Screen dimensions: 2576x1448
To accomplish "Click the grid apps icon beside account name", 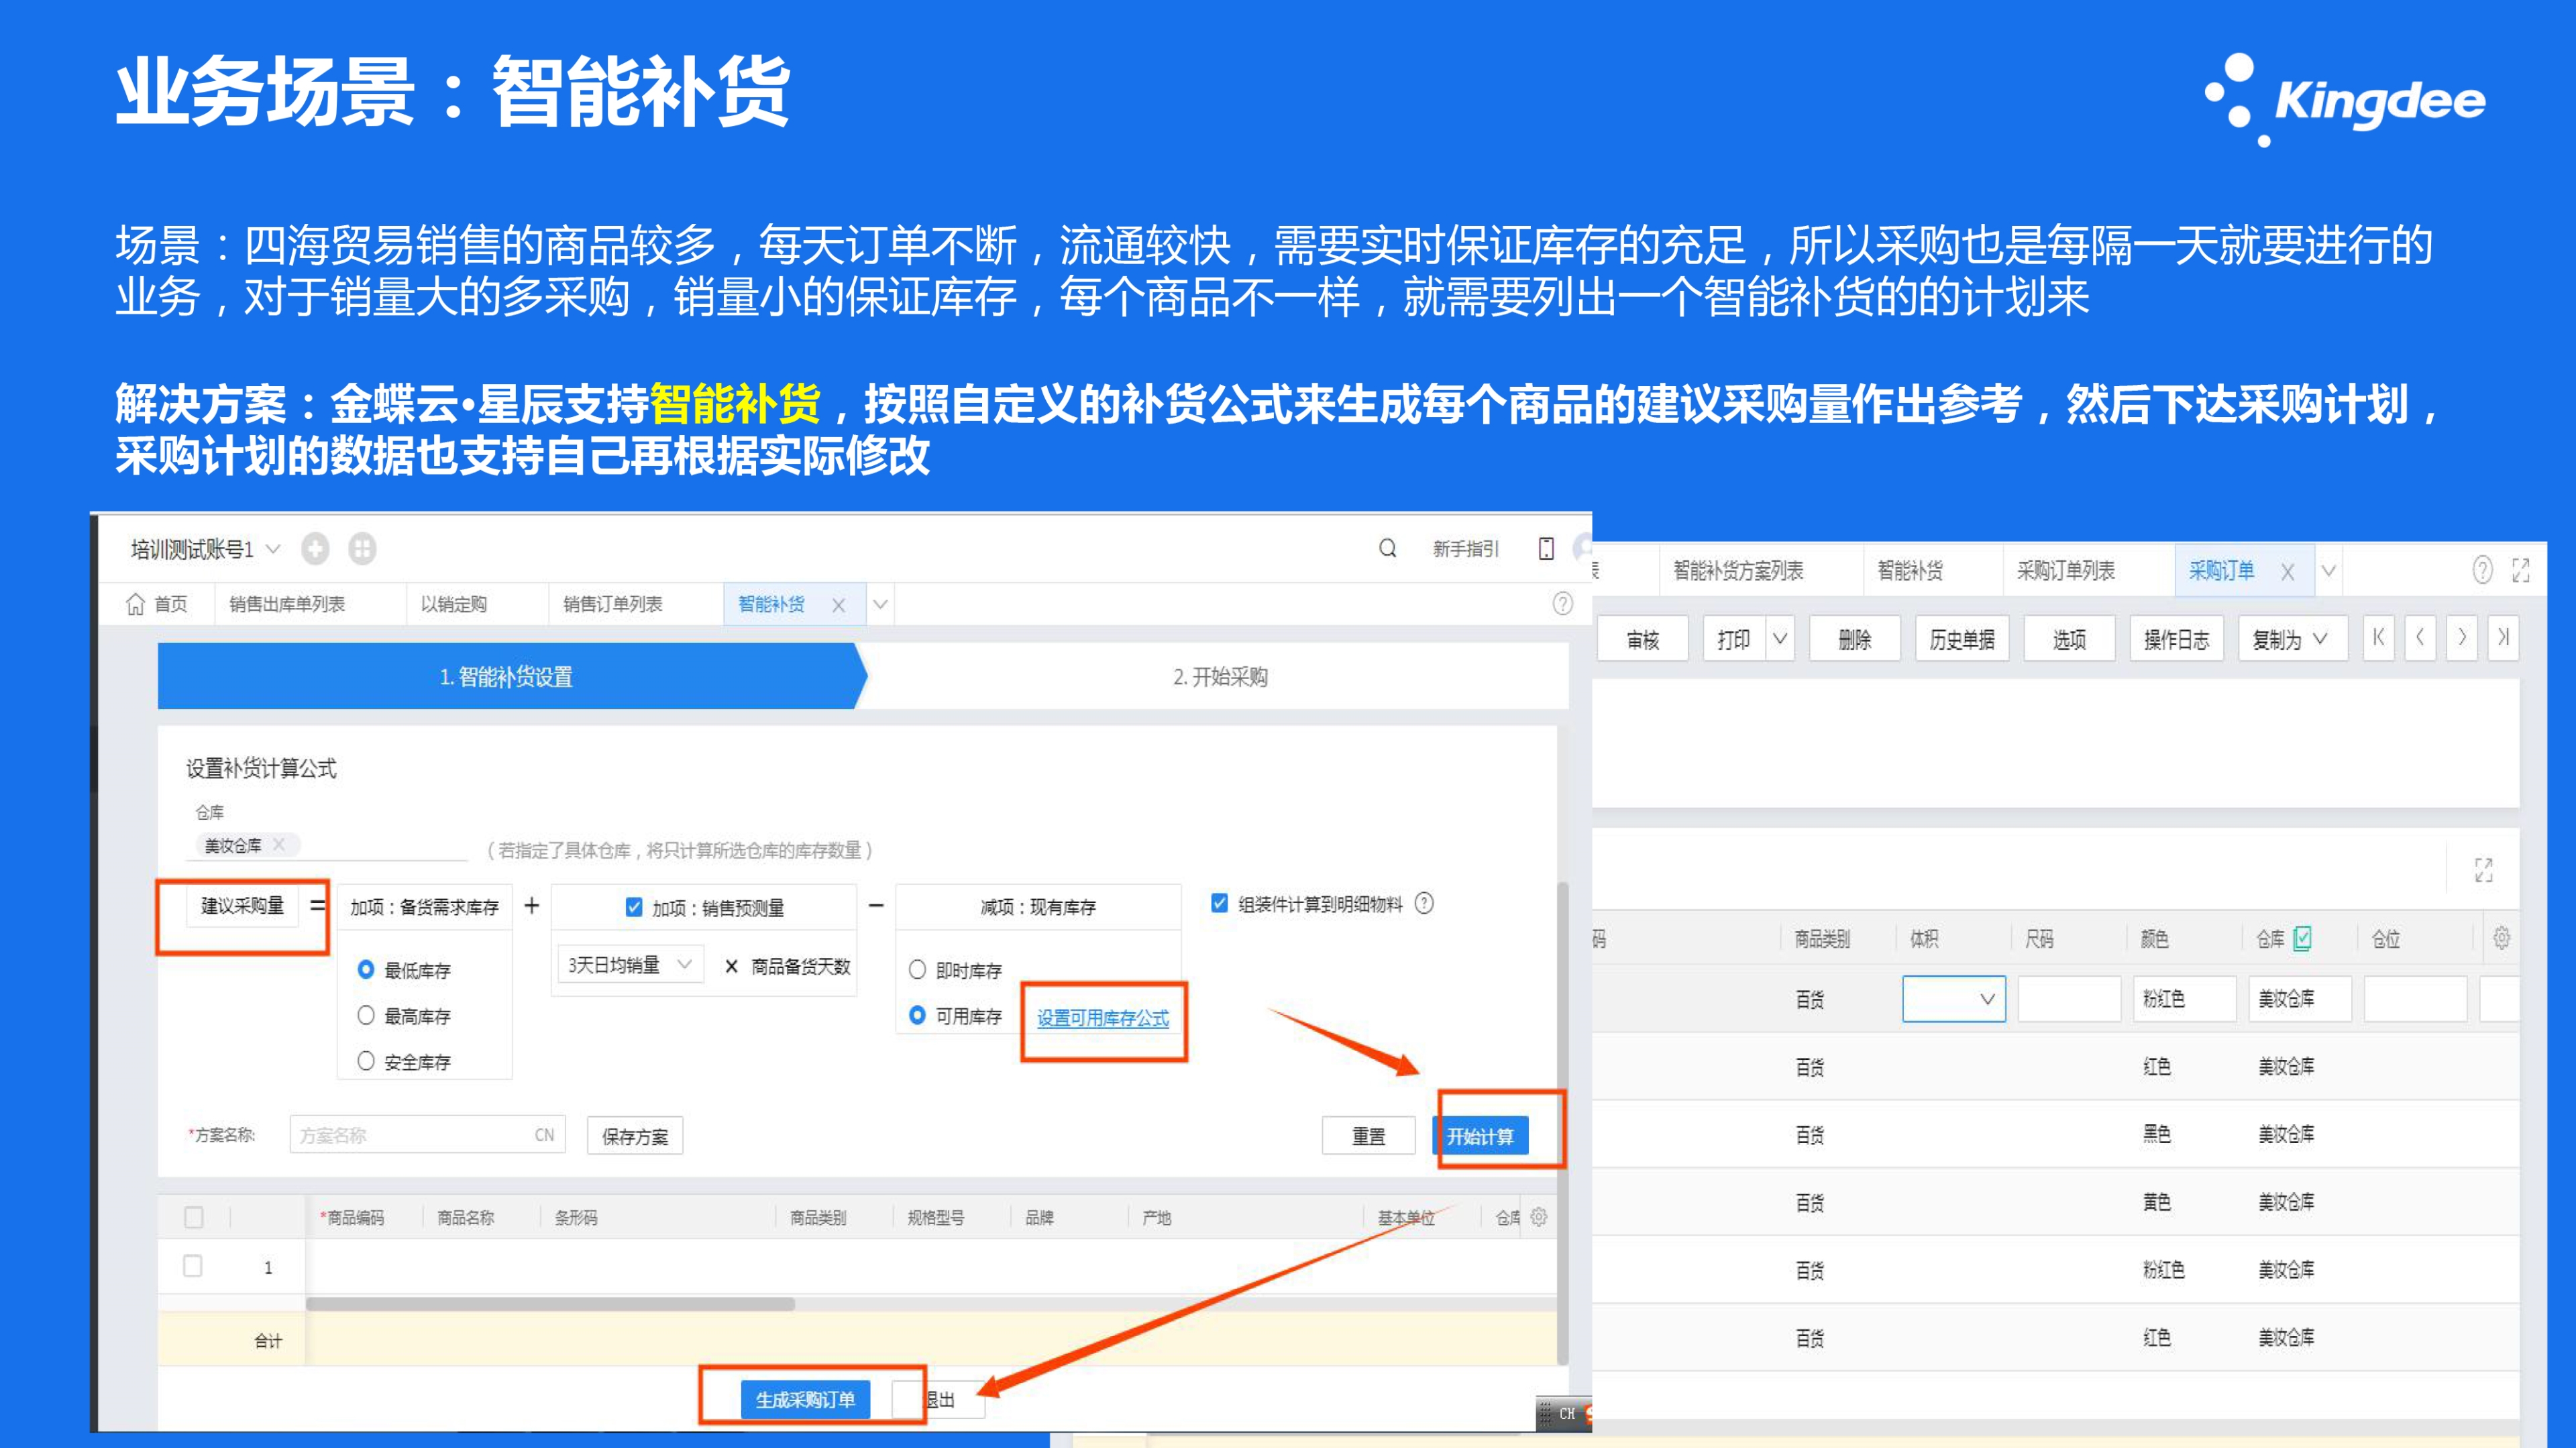I will [x=362, y=548].
